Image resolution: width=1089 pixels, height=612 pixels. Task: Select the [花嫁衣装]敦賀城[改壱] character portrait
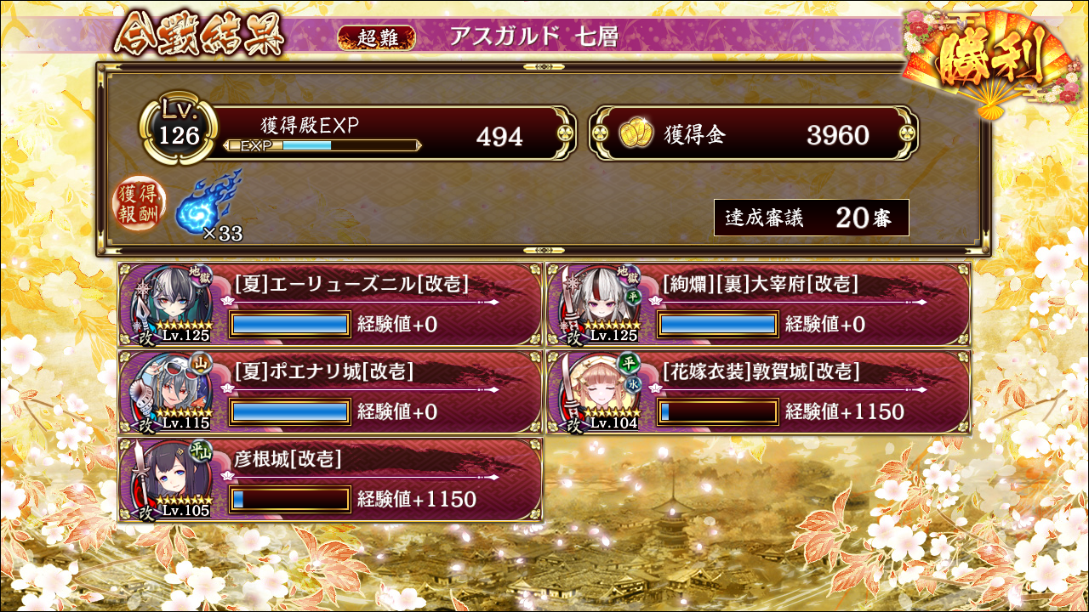coord(596,392)
